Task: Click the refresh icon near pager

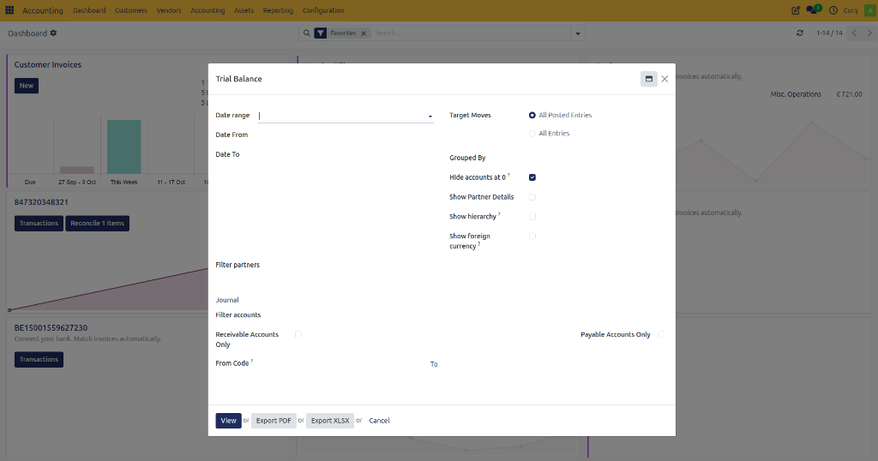Action: tap(800, 33)
